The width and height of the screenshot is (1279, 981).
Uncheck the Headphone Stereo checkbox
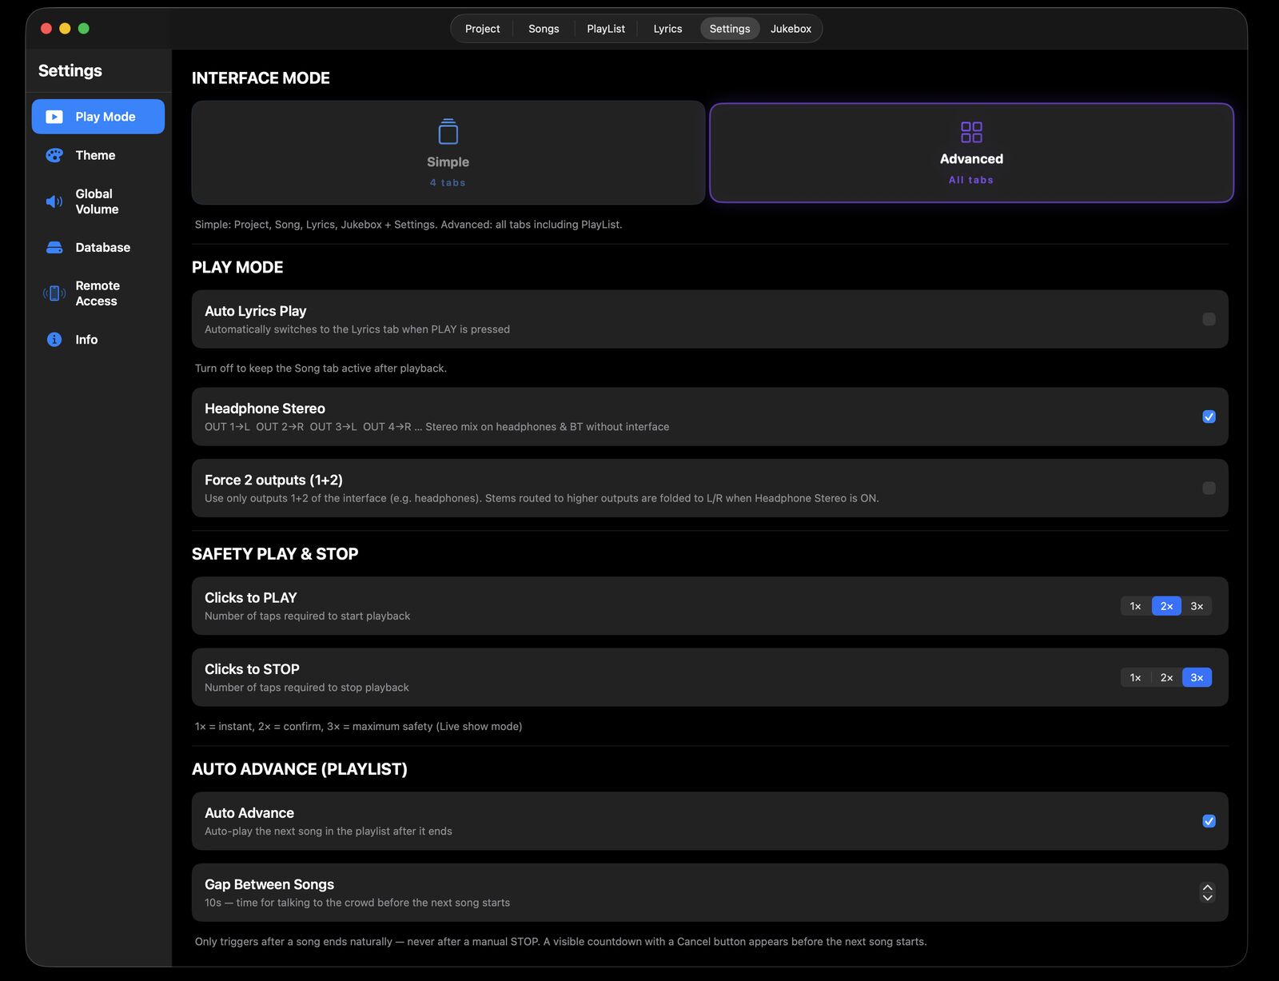pos(1209,417)
